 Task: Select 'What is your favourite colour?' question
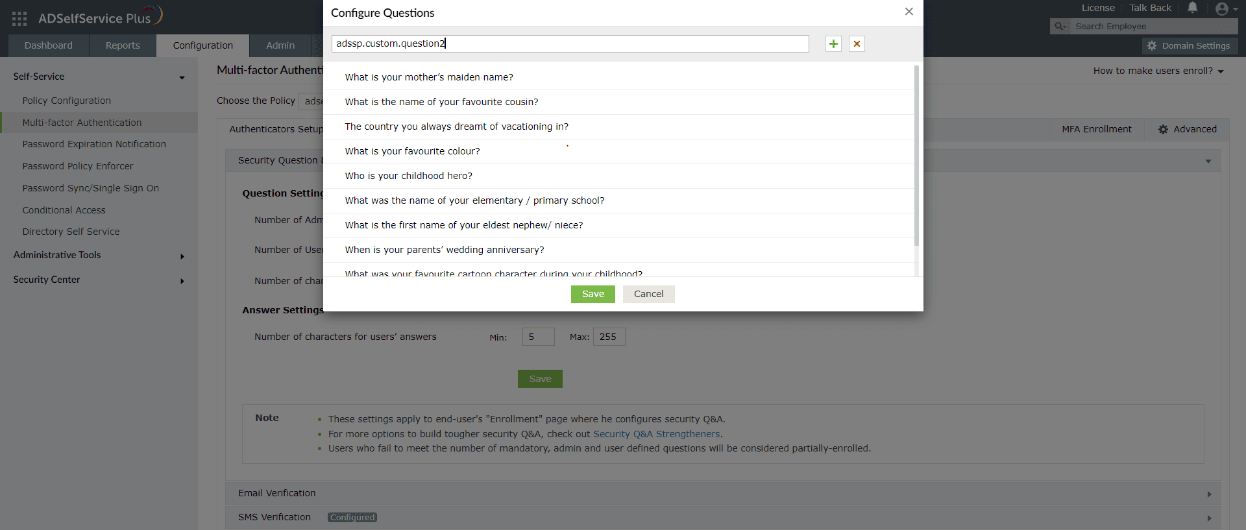coord(413,151)
